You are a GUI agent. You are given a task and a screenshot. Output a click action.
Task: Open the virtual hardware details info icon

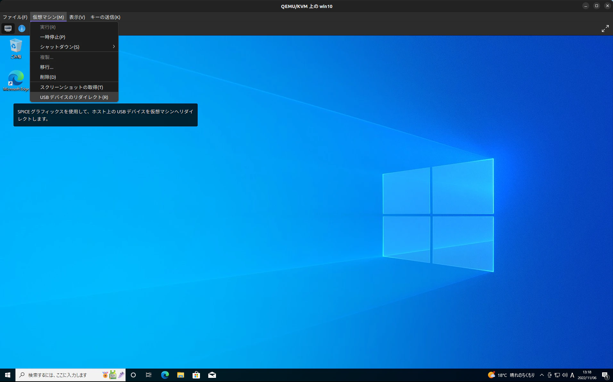pos(22,28)
